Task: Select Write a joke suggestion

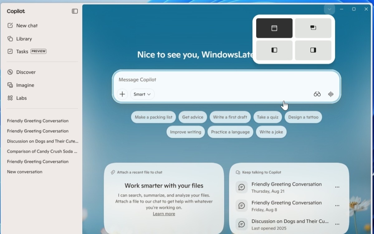Action: 271,132
